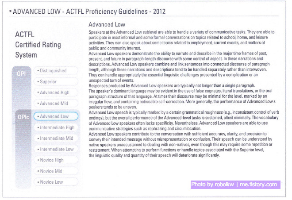This screenshot has width=292, height=200.
Task: Click the line starting 'communicative strategies such as rephrasing'
Action: click(x=145, y=129)
